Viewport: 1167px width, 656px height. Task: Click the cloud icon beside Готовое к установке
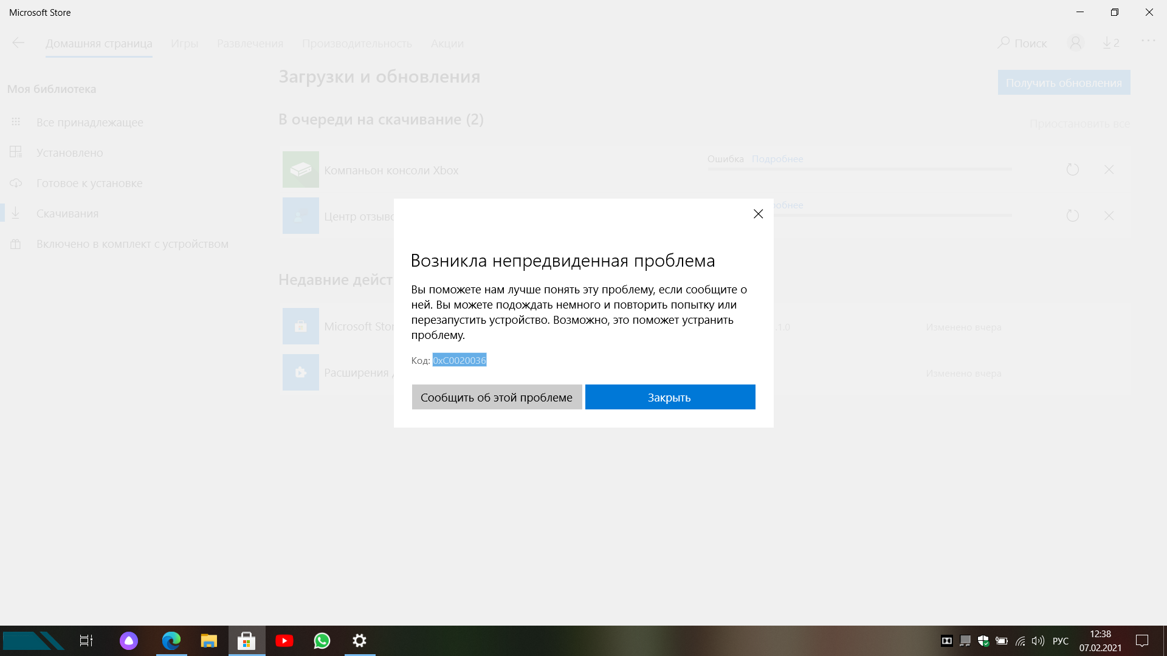pyautogui.click(x=16, y=183)
